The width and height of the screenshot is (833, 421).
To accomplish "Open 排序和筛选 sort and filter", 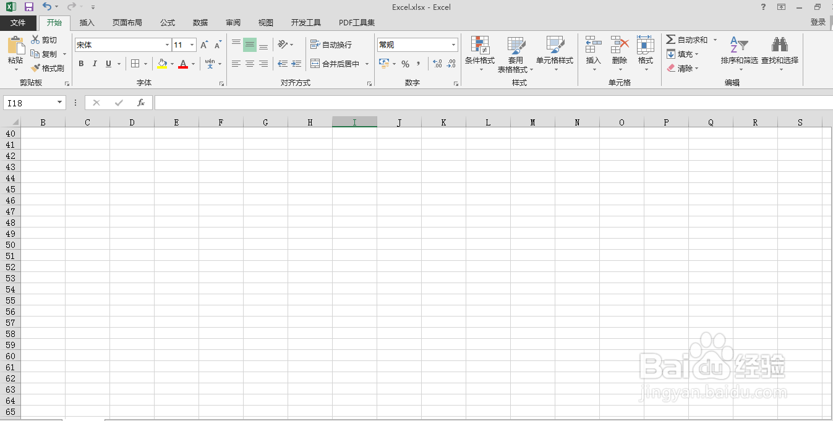I will point(739,53).
